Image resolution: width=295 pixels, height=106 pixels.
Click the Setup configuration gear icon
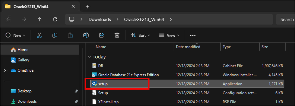point(94,93)
